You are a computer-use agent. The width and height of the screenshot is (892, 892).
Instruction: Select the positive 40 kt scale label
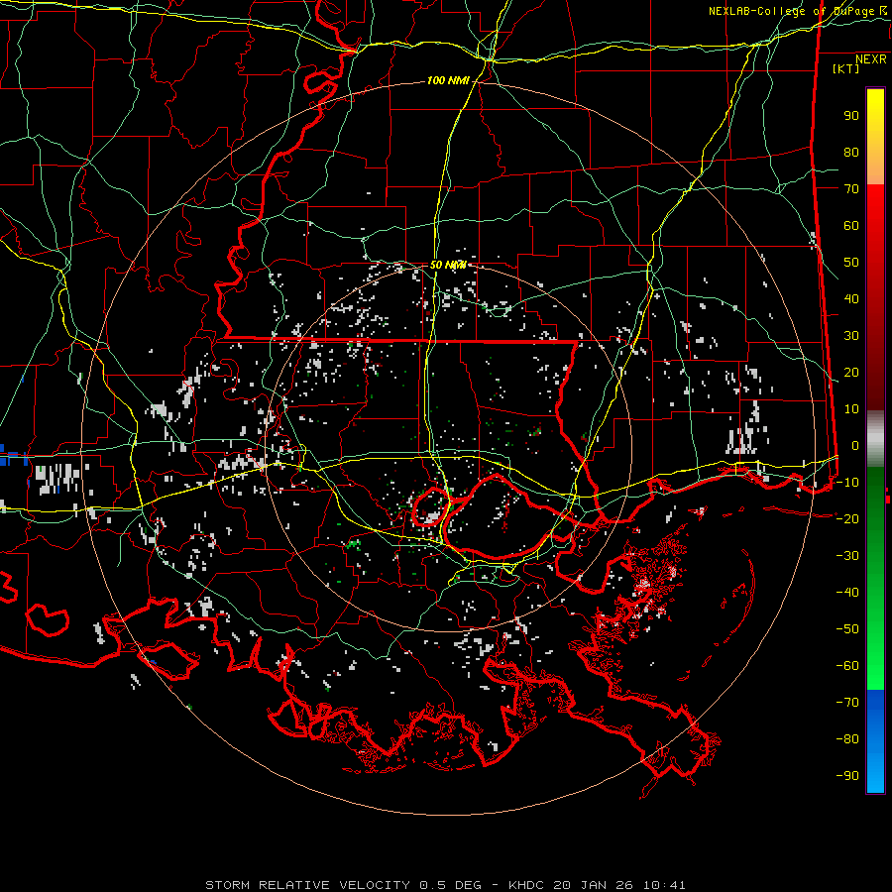tap(851, 298)
